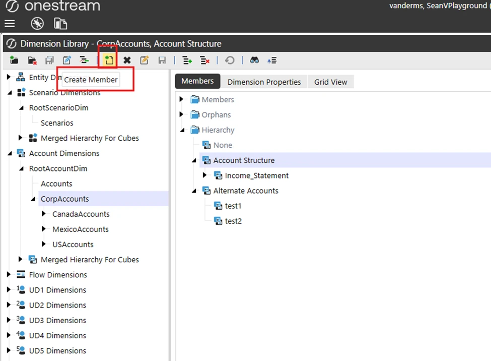Select the test1 member
This screenshot has height=361, width=491.
point(233,206)
